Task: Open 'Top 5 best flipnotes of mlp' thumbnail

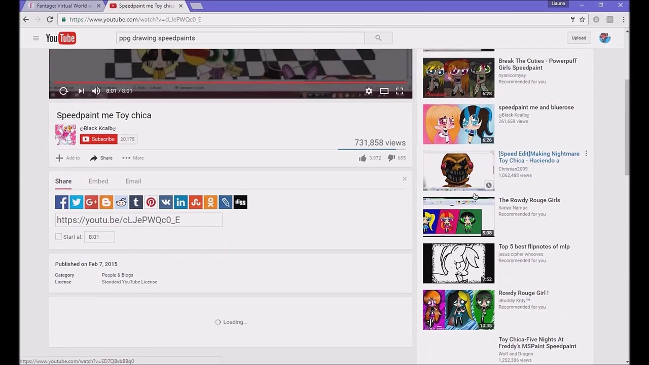Action: click(x=458, y=263)
